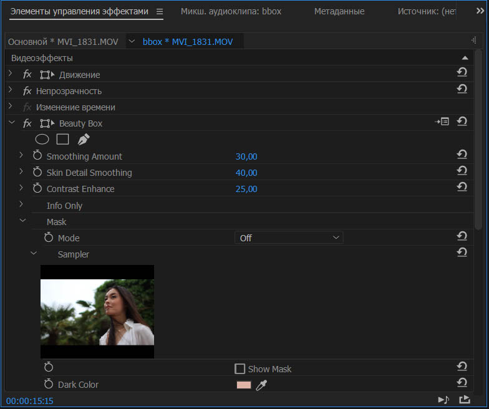
Task: Edit Skin Detail Smoothing value 40,00
Action: (x=246, y=173)
